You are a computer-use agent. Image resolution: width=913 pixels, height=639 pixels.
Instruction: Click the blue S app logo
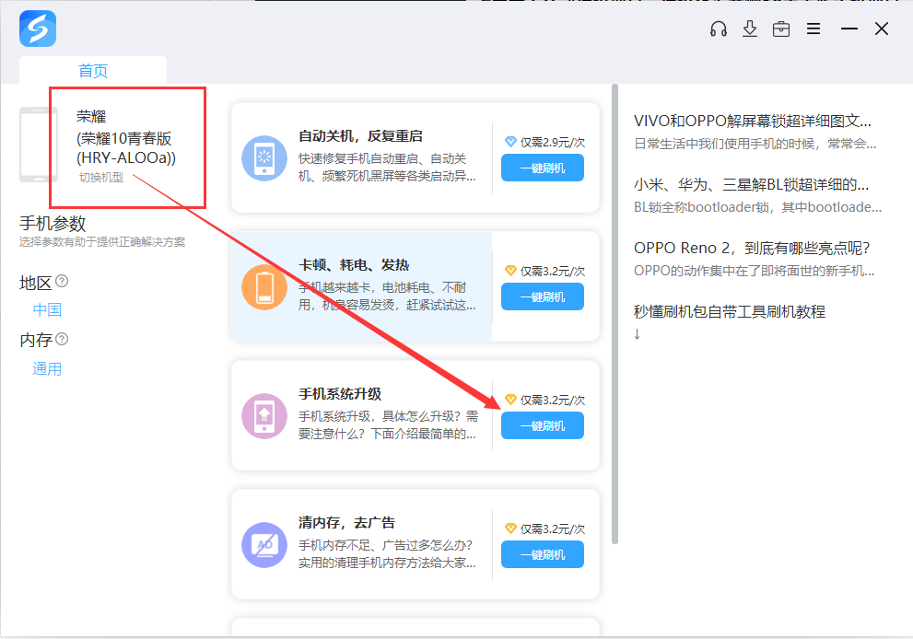38,29
